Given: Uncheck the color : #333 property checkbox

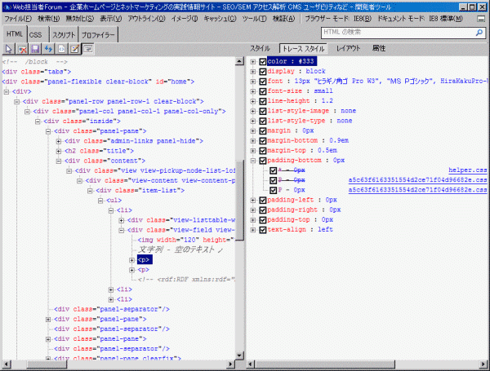Looking at the screenshot, I should click(263, 61).
